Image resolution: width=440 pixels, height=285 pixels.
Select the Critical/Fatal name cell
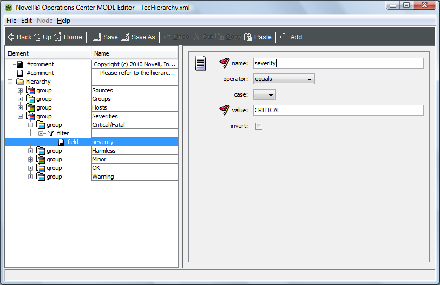coord(135,125)
